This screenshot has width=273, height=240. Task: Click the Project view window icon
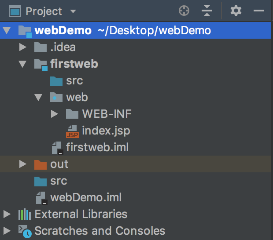coord(15,11)
